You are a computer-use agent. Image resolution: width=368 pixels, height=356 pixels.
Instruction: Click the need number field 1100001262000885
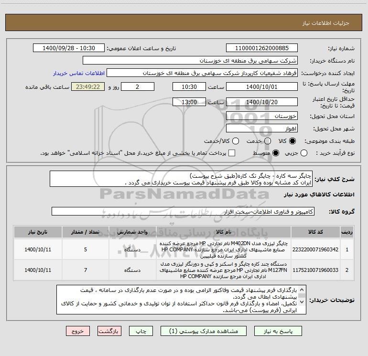point(262,48)
